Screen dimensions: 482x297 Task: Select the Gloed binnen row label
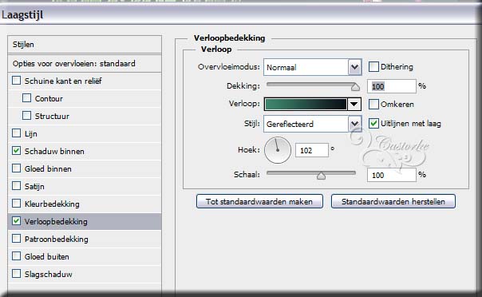(48, 168)
